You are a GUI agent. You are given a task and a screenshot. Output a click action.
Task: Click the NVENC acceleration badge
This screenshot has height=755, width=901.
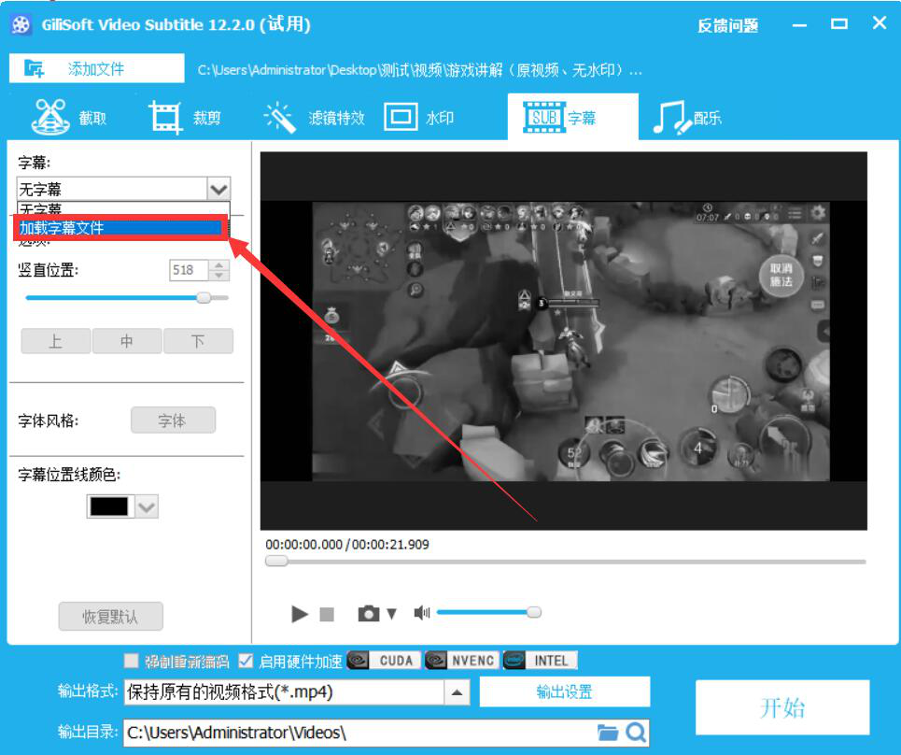coord(463,661)
